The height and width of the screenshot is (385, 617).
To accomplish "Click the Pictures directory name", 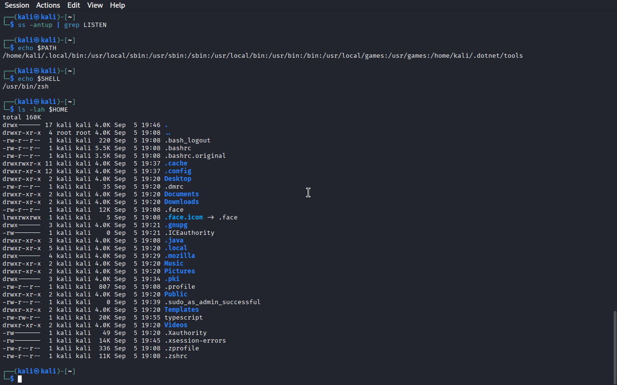I will coord(180,271).
